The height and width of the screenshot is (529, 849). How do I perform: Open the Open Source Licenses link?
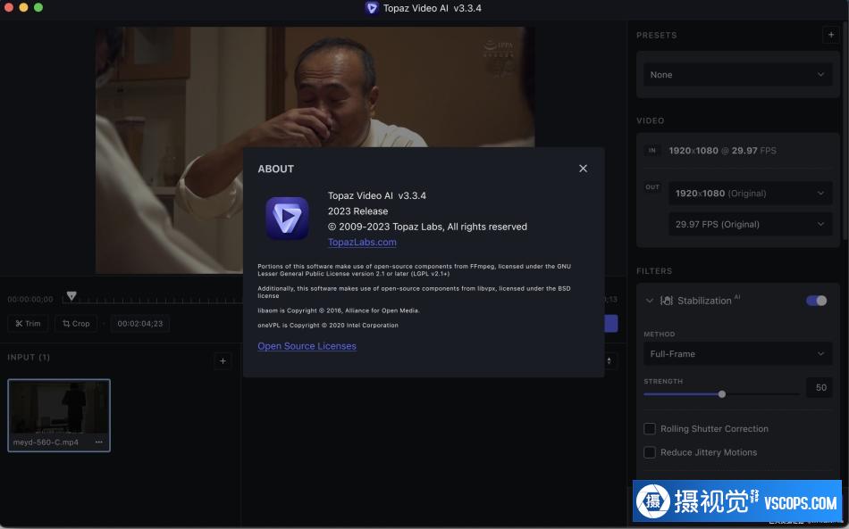coord(307,346)
